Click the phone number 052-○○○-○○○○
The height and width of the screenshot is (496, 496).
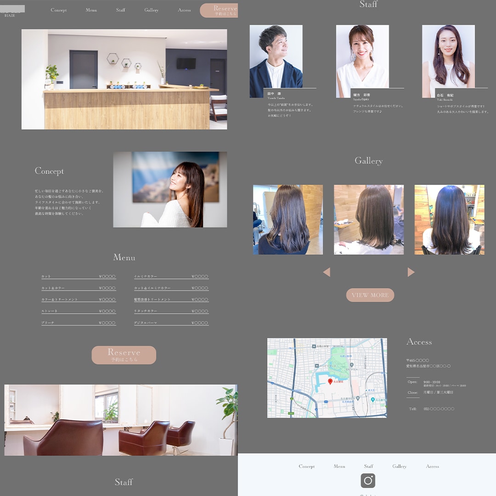click(439, 409)
